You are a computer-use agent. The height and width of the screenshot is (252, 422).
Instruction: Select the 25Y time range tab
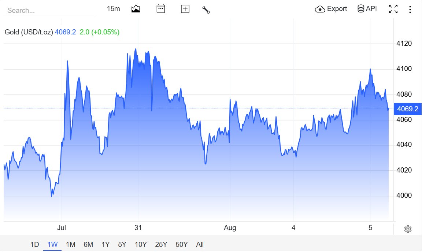click(161, 244)
